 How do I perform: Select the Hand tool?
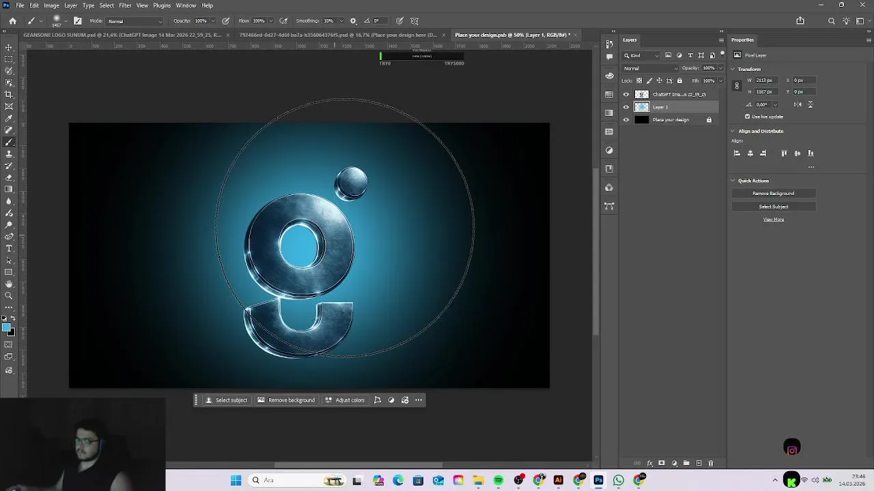pos(9,284)
